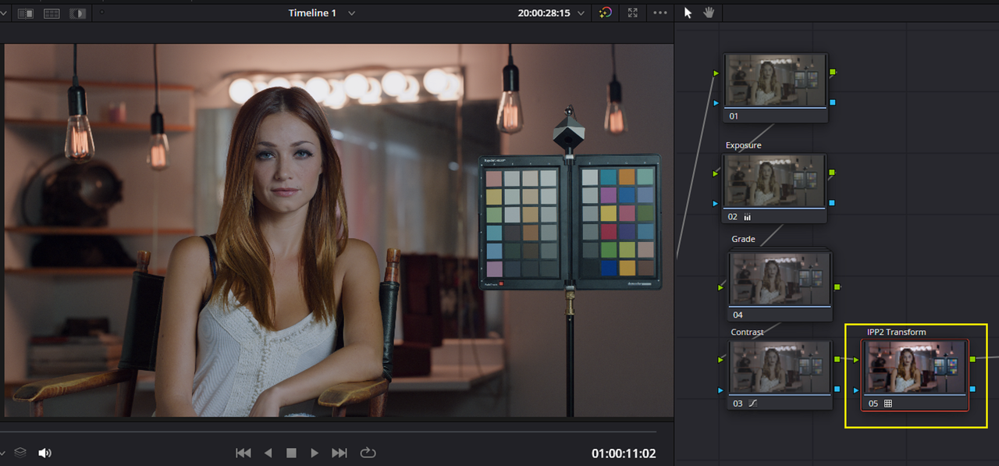Select node 01 thumbnail
The height and width of the screenshot is (466, 999).
(x=776, y=80)
